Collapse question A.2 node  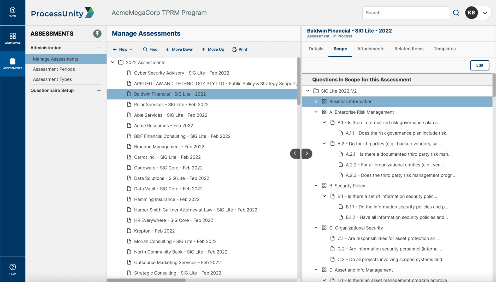(x=324, y=144)
